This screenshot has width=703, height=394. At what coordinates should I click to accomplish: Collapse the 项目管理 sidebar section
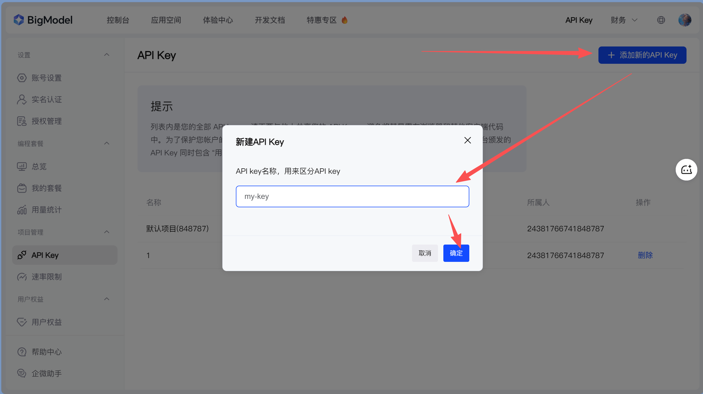point(107,232)
